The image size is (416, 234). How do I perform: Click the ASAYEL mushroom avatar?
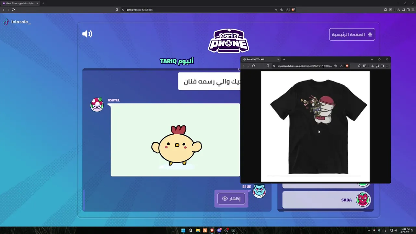click(97, 105)
